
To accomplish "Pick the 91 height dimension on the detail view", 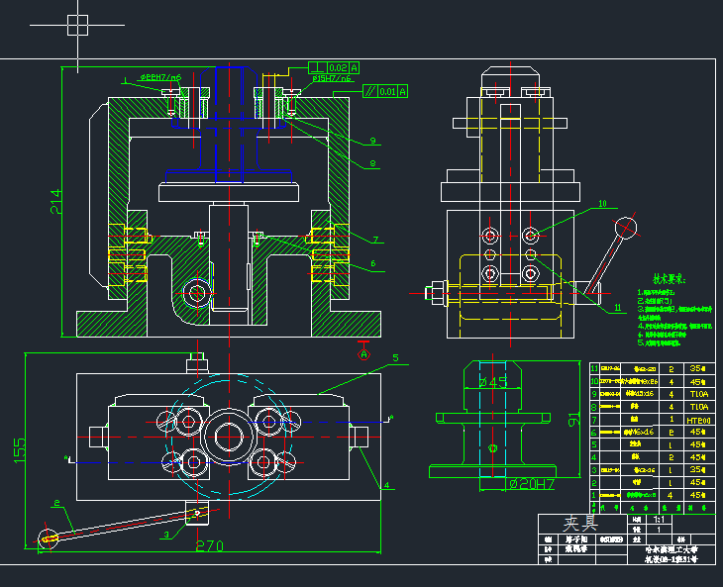I will tap(574, 420).
